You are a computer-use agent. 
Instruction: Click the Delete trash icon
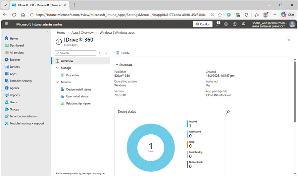point(118,53)
